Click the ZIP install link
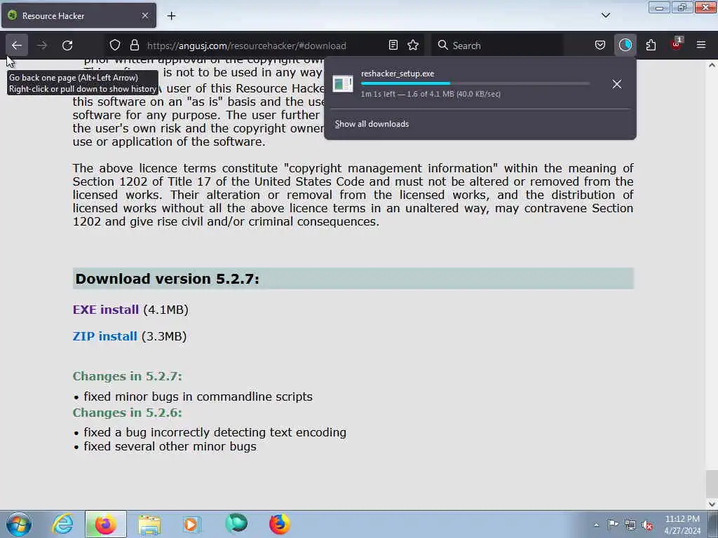This screenshot has height=538, width=718. point(105,336)
